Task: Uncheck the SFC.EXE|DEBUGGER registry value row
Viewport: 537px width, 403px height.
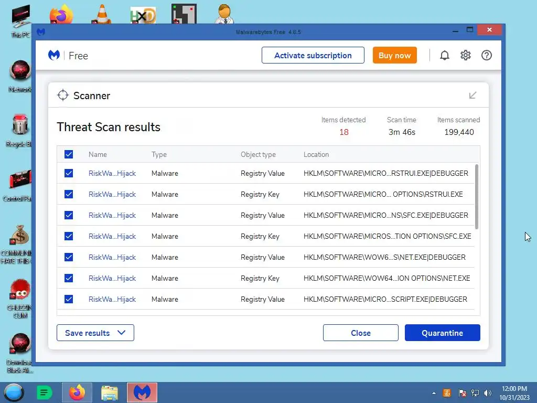Action: 69,215
